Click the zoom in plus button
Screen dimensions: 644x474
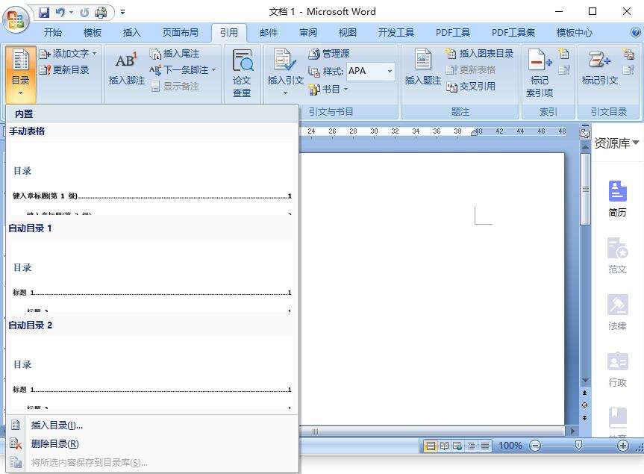[x=622, y=446]
